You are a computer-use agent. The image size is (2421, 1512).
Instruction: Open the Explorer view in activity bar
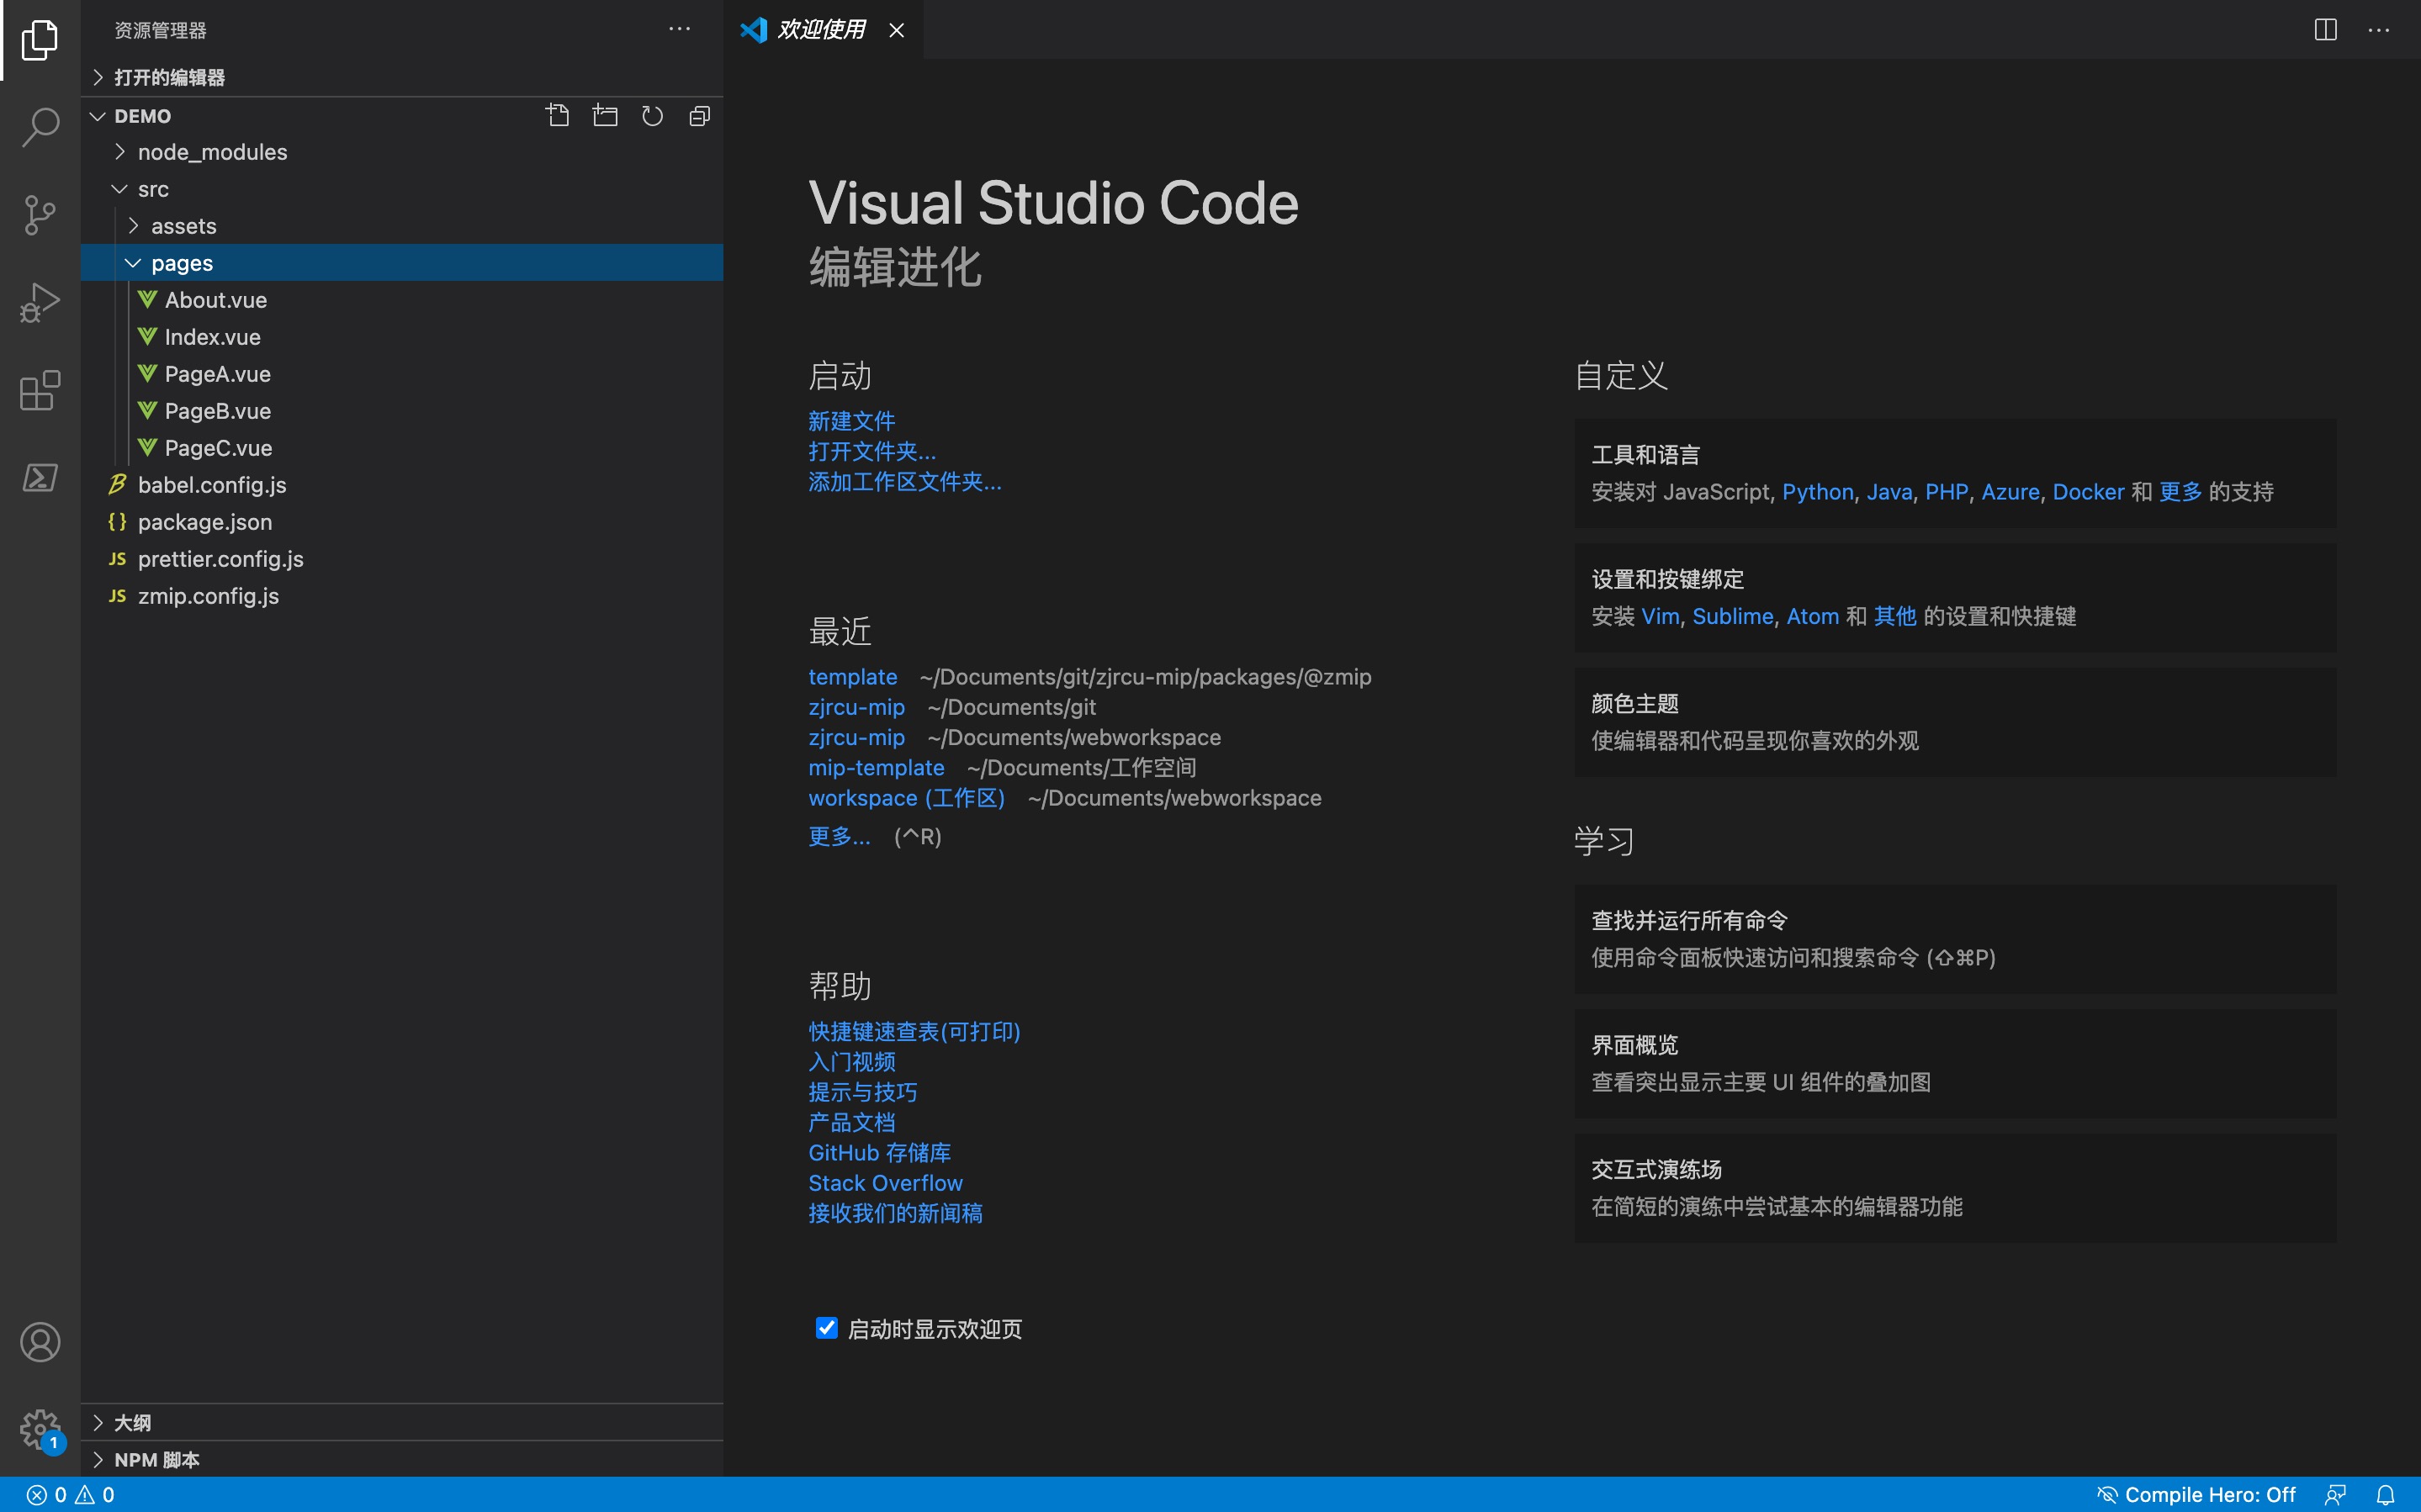(x=40, y=40)
